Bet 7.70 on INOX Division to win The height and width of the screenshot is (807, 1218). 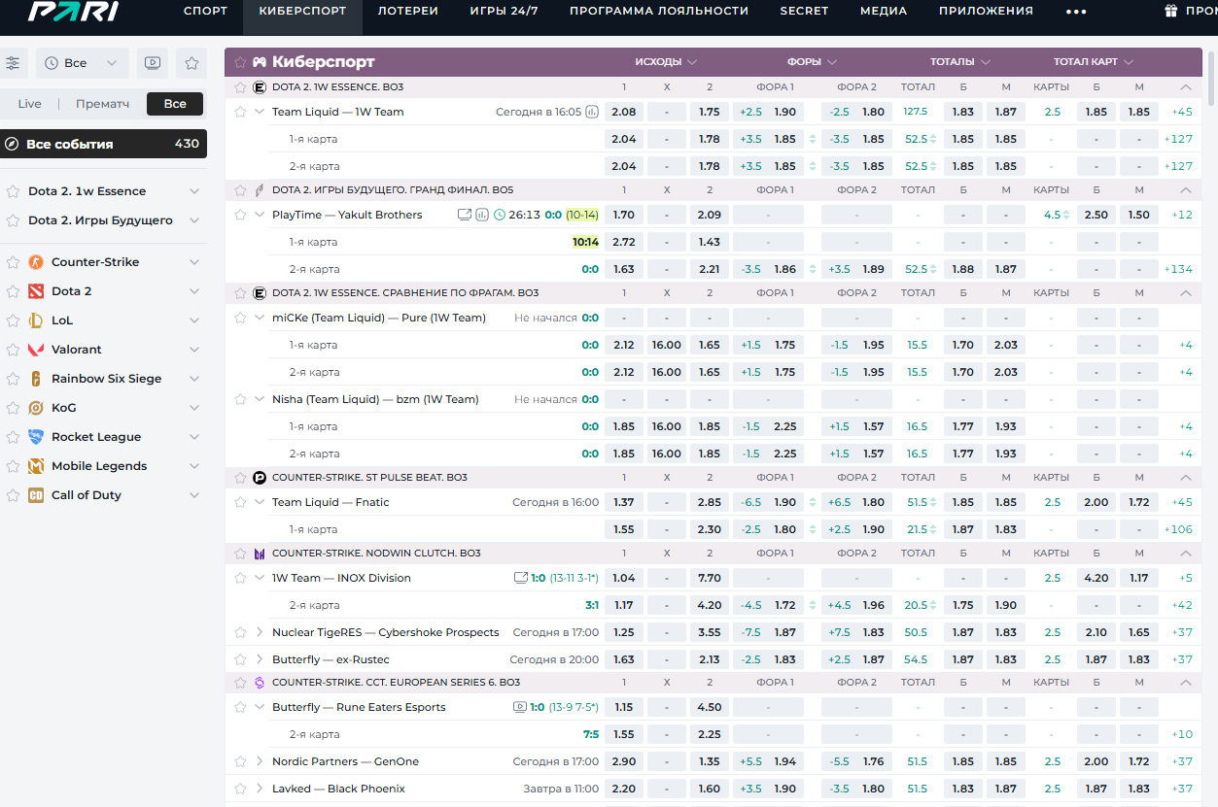(x=710, y=578)
